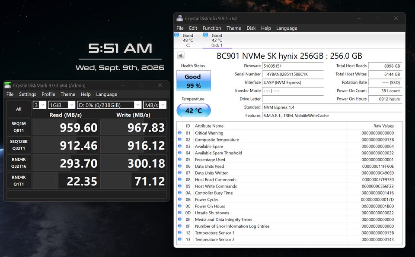Run all benchmarks with the All button

19,109
